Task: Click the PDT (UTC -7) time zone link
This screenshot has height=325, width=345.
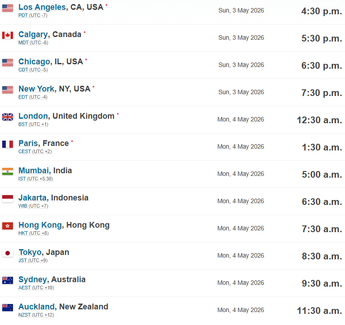Action: (x=33, y=15)
